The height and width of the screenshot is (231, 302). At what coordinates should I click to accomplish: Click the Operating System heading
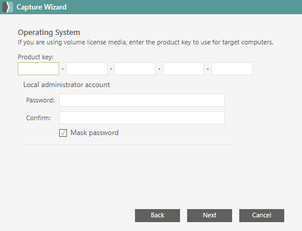[x=49, y=33]
